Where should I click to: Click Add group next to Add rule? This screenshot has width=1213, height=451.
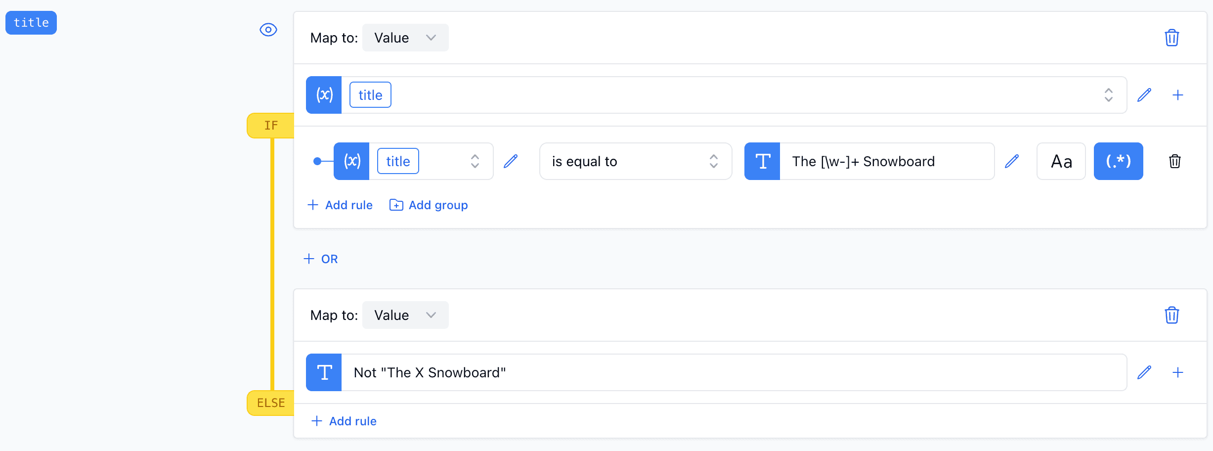click(x=428, y=205)
